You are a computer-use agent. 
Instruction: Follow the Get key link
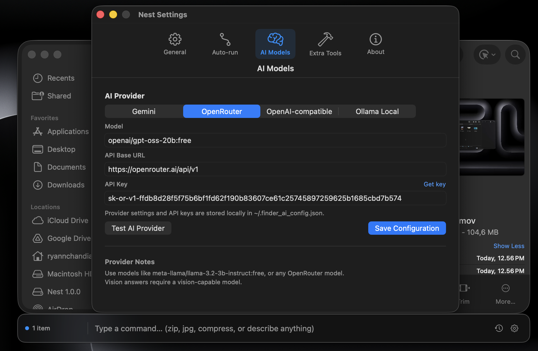[435, 184]
